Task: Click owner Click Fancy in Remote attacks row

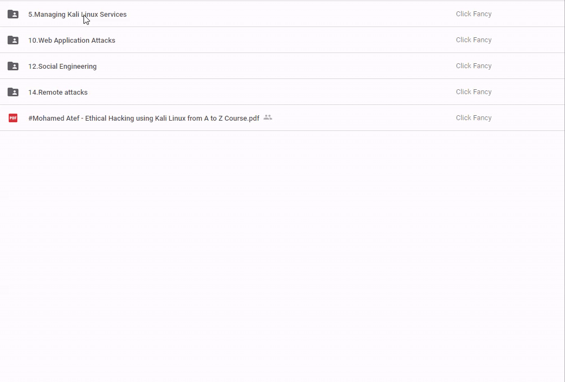Action: 473,92
